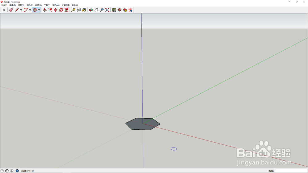308x173 pixels.
Task: Activate the Polygon shape tool
Action: pos(35,10)
